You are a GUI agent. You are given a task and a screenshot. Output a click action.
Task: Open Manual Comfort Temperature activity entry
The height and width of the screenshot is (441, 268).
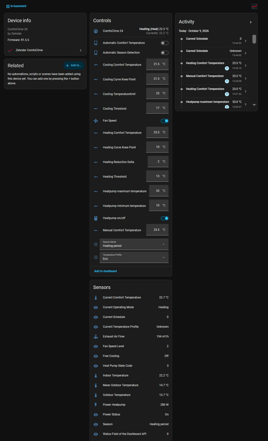click(x=215, y=78)
